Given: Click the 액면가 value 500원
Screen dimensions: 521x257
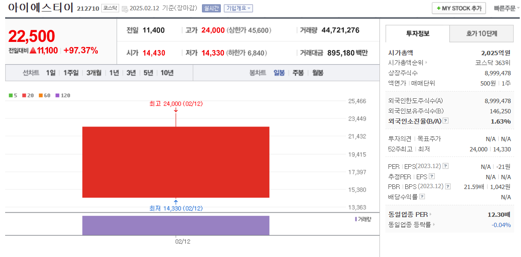Looking at the screenshot, I should (x=488, y=83).
